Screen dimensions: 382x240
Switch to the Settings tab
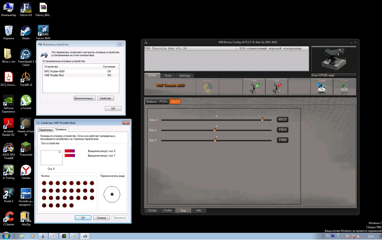tap(185, 76)
